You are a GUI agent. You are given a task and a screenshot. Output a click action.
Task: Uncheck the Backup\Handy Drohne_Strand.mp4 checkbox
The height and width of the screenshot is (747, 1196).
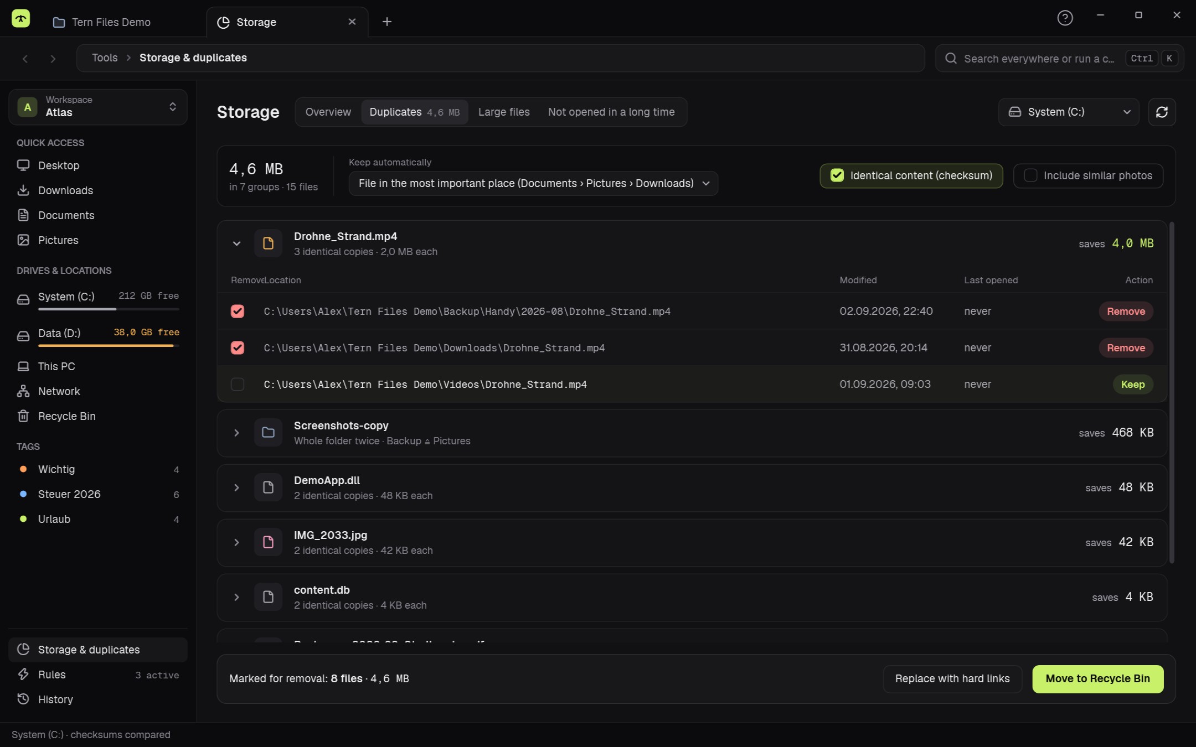point(238,312)
